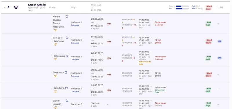Click the 3M badge on Hesaplama row
Viewport: 232px width, 109px height.
pyautogui.click(x=220, y=58)
